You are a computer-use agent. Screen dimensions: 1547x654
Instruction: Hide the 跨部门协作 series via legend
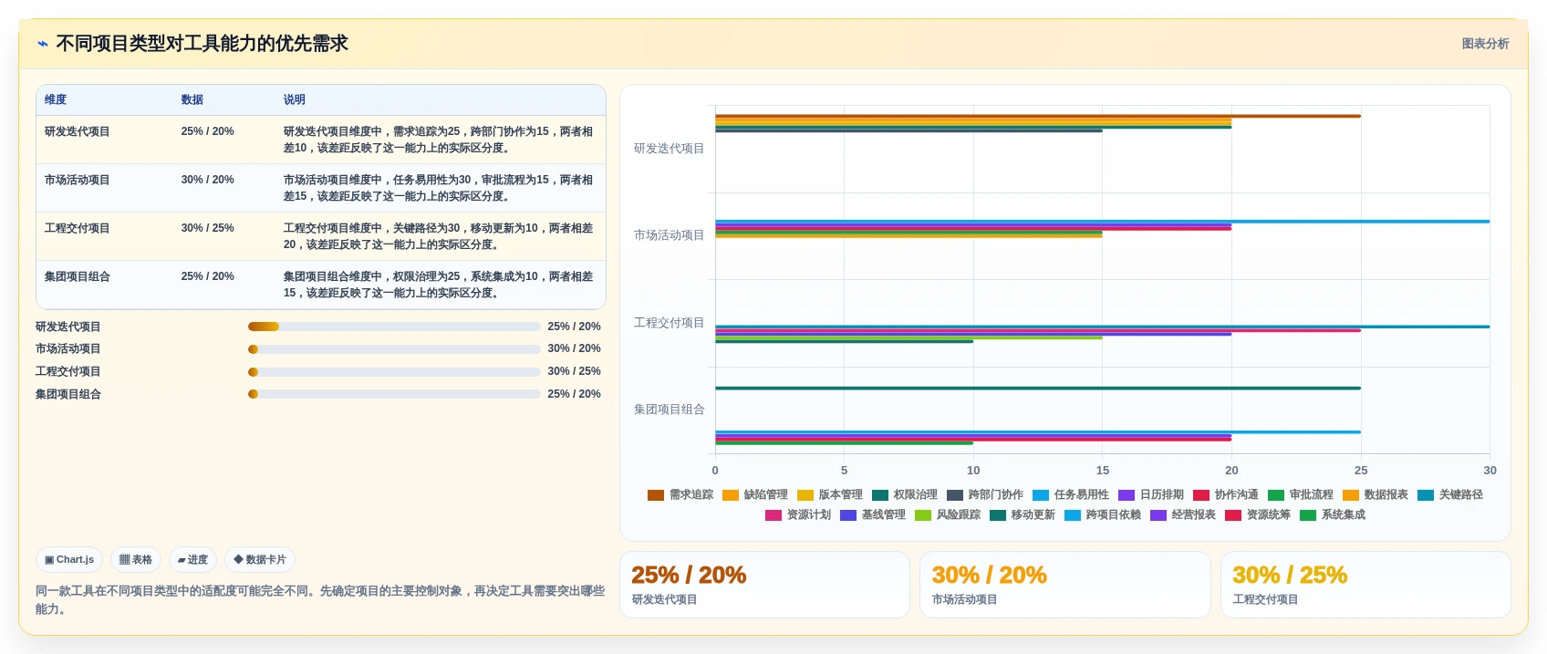(985, 494)
